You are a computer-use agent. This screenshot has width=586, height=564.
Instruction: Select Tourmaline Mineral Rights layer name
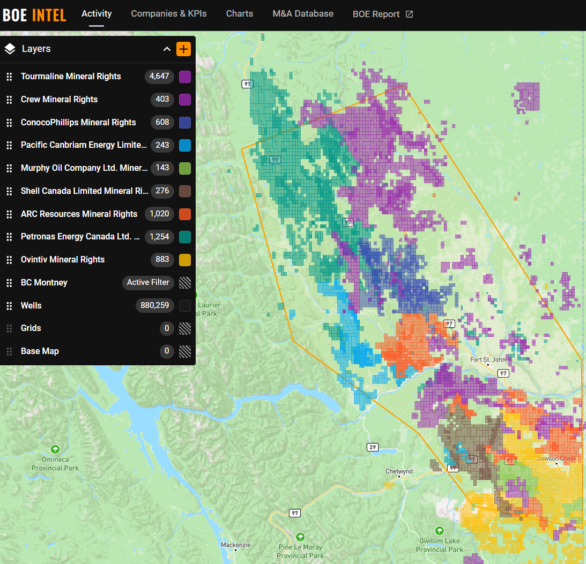(71, 77)
